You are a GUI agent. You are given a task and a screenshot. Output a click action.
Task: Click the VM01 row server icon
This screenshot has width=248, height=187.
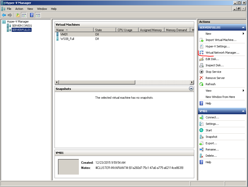pos(57,34)
